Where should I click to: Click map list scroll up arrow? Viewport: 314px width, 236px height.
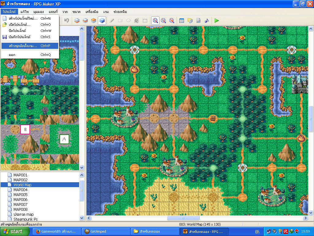coord(82,175)
